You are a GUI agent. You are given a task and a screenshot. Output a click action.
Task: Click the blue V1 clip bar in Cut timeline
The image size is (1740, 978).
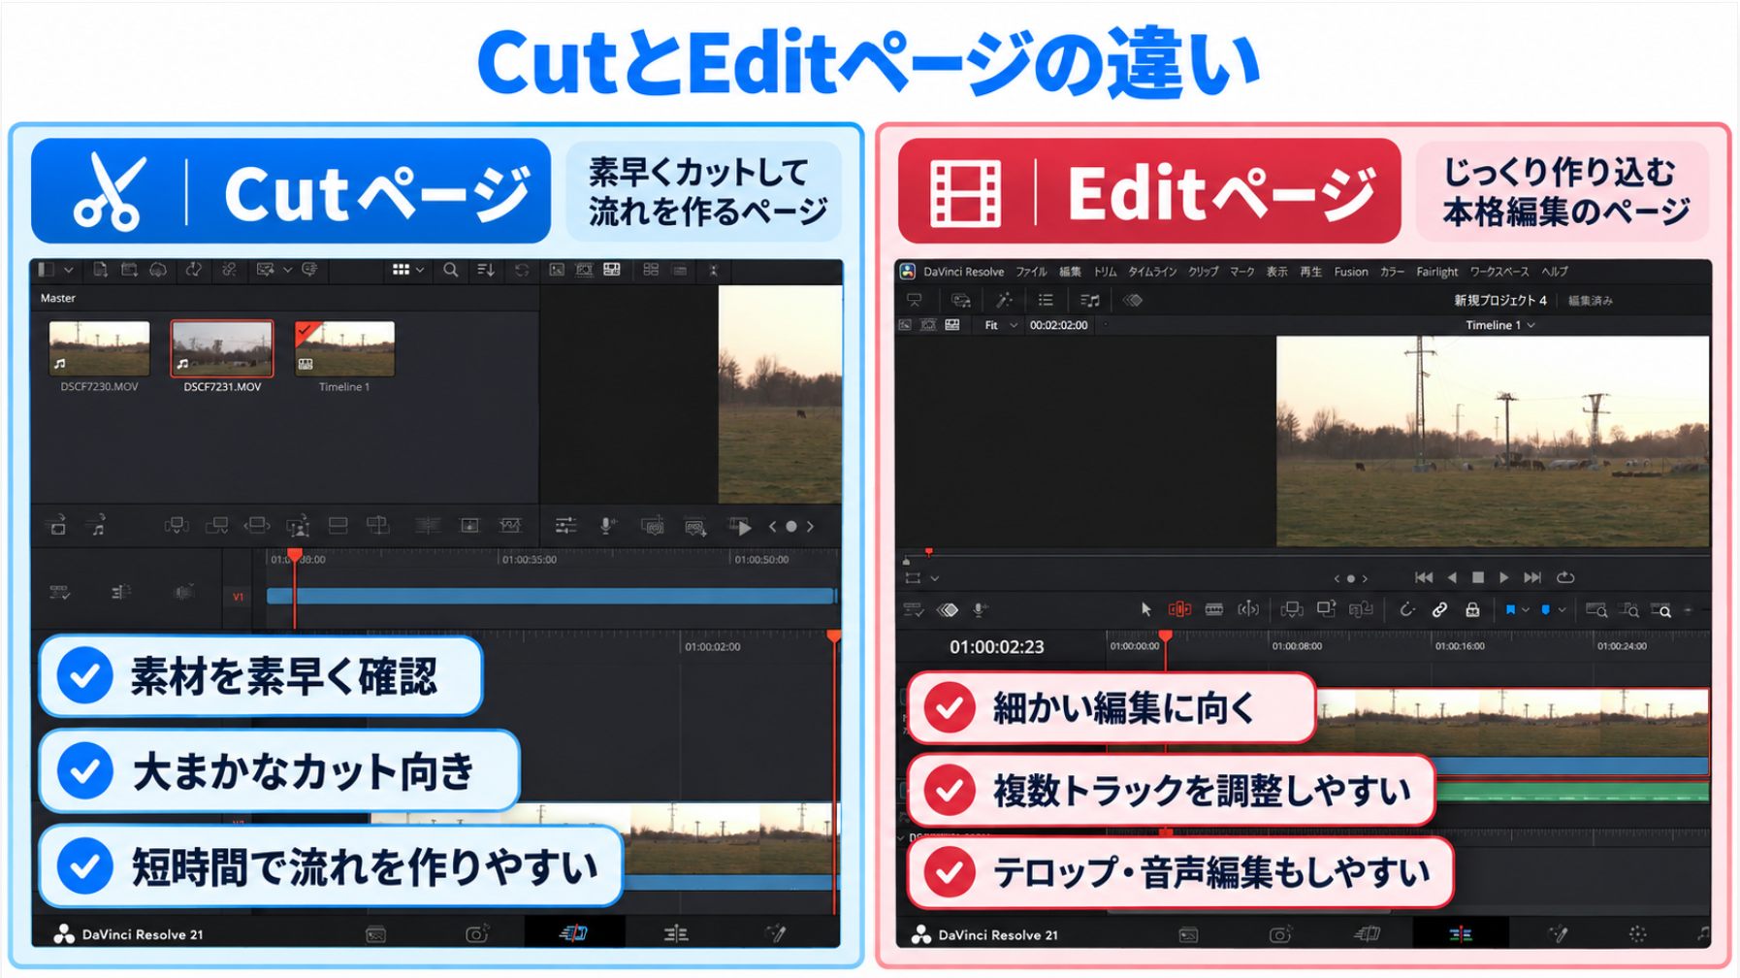pos(550,596)
